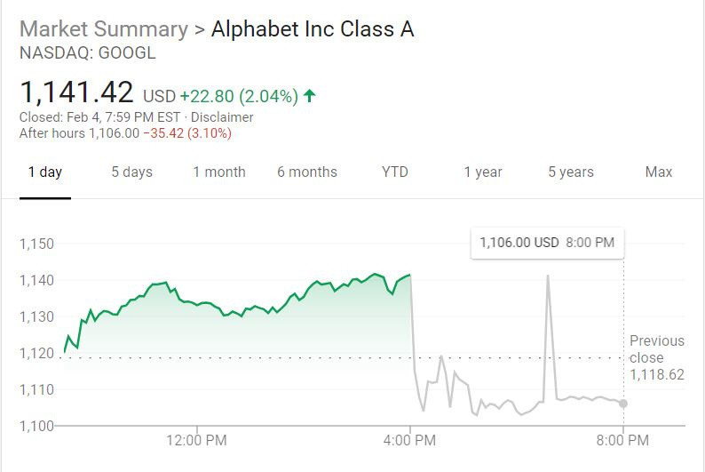
Task: Show the 6 months price history
Action: tap(307, 172)
